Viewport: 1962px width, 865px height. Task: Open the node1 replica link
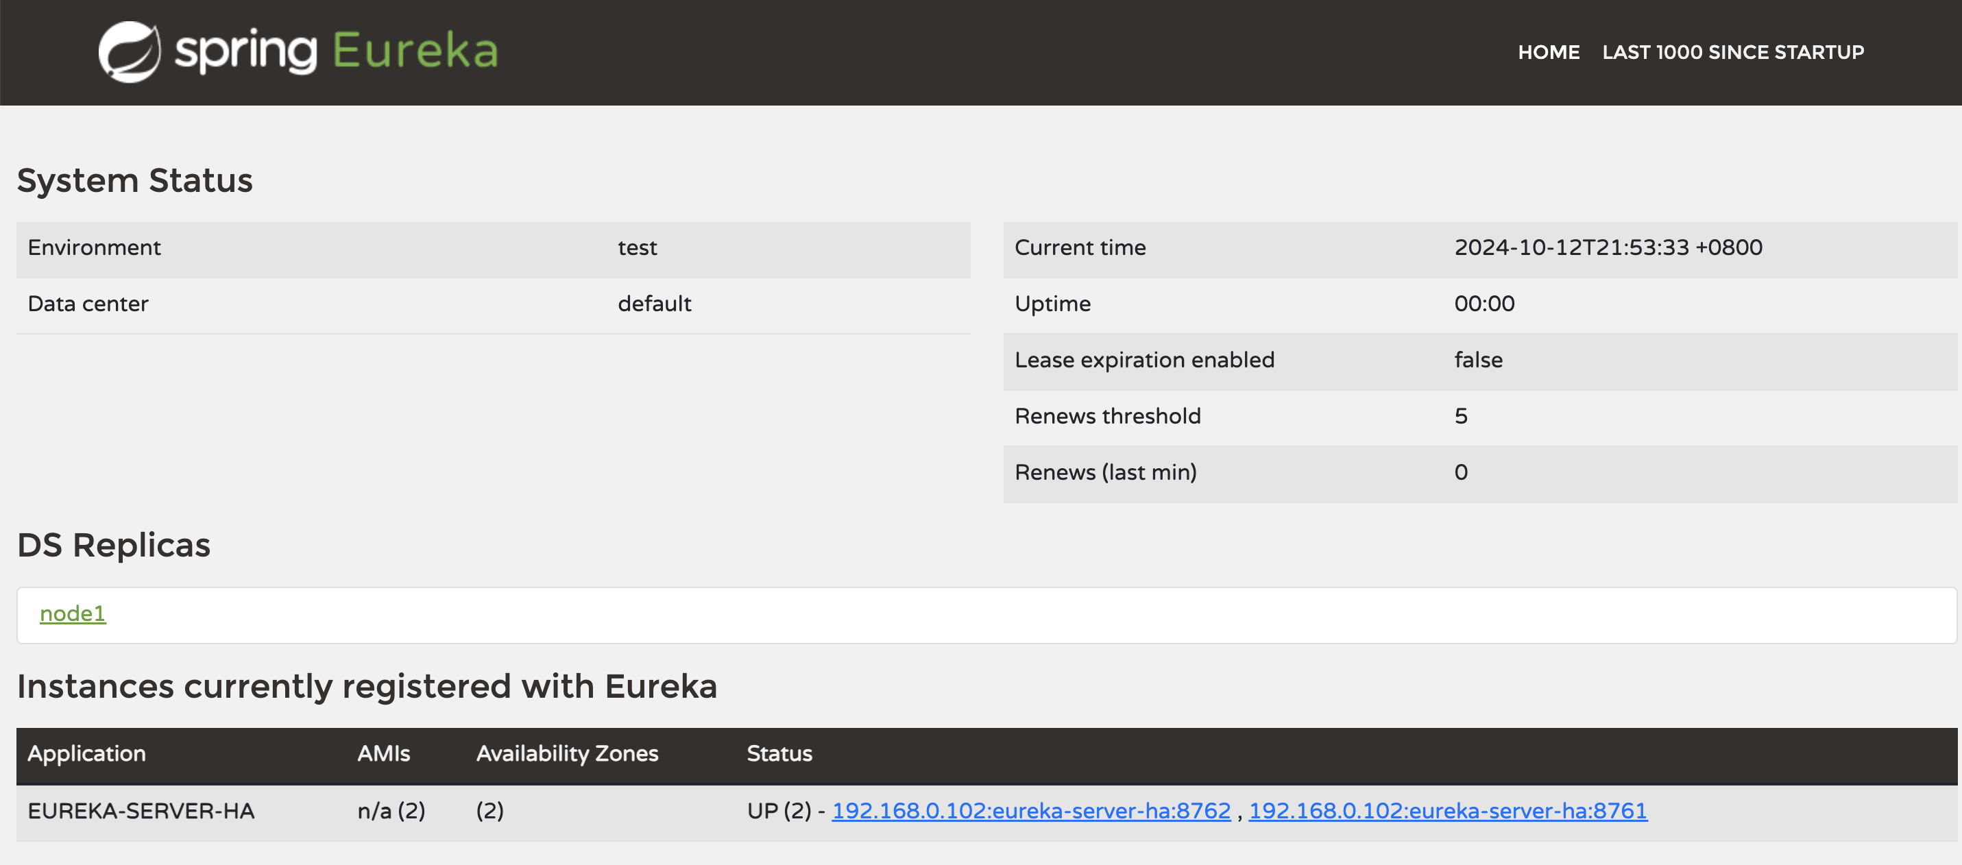(73, 613)
